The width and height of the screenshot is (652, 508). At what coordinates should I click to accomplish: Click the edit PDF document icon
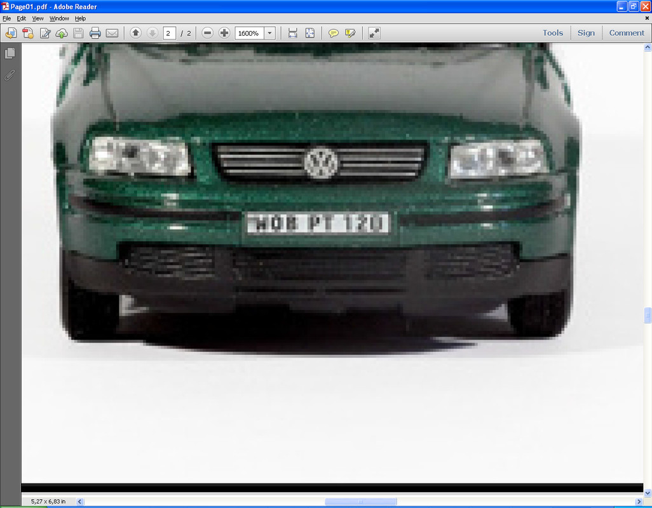coord(45,33)
